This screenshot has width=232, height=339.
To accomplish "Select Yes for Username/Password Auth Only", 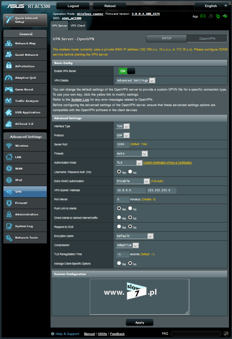I will click(119, 172).
